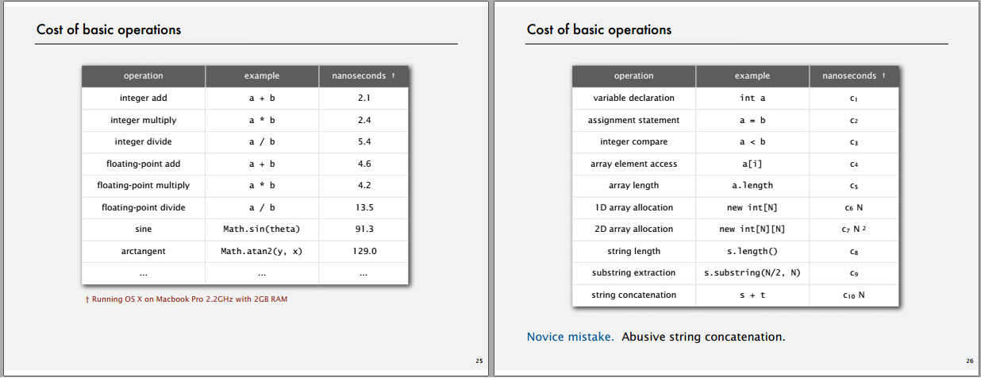Select the 'operation' header in right table

[x=634, y=76]
